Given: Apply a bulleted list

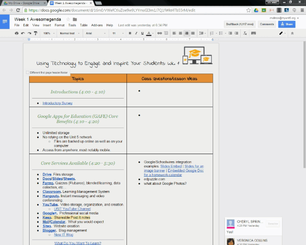Looking at the screenshot, I should click(x=221, y=33).
